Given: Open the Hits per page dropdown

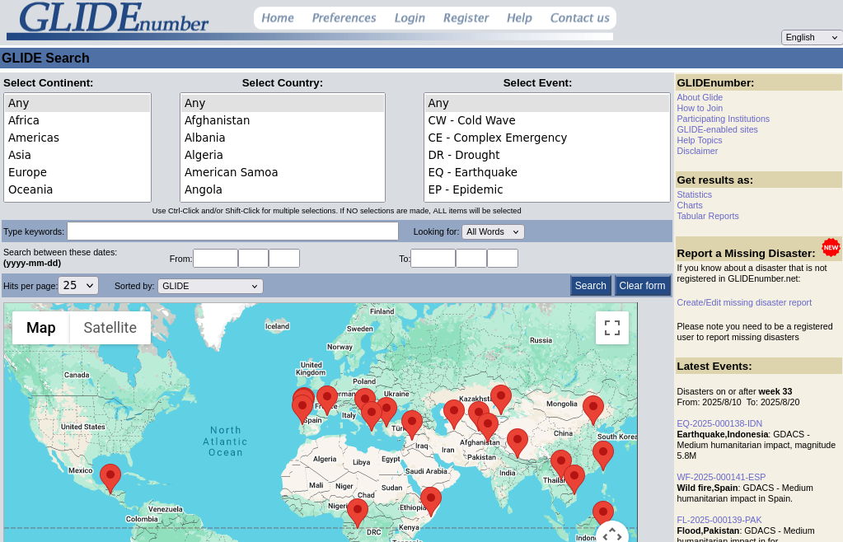Looking at the screenshot, I should 78,285.
